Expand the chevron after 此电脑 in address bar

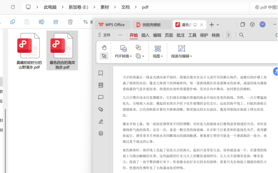pyautogui.click(x=63, y=7)
